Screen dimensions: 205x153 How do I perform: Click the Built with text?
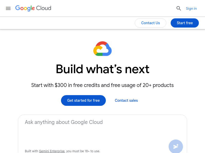coord(32,151)
